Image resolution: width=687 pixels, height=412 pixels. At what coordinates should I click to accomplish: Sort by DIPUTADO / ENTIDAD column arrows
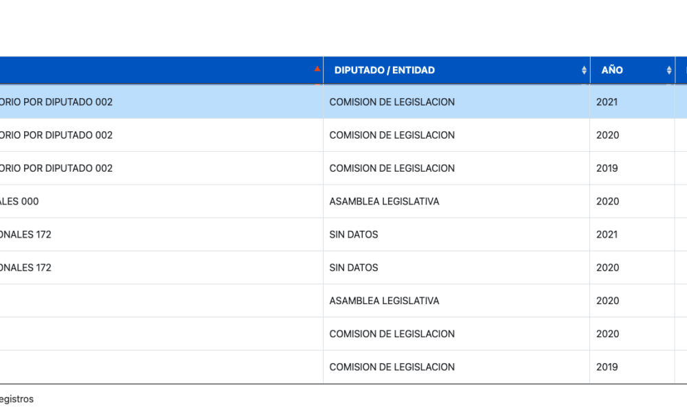[583, 70]
